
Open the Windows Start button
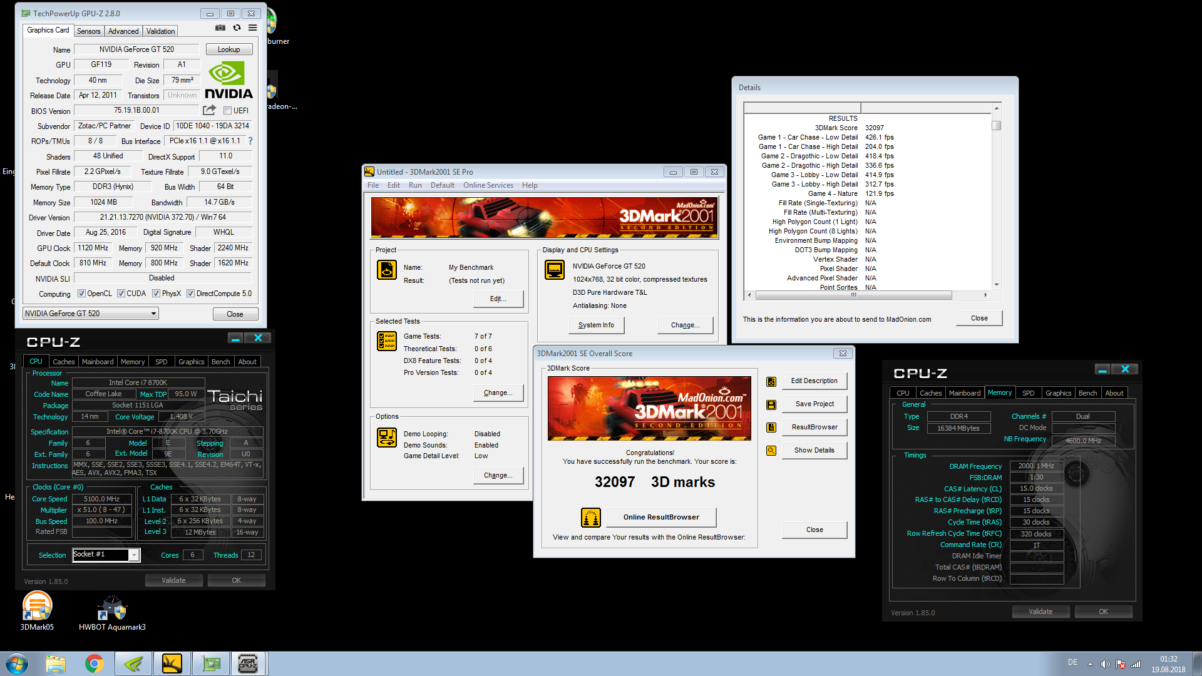pyautogui.click(x=16, y=663)
